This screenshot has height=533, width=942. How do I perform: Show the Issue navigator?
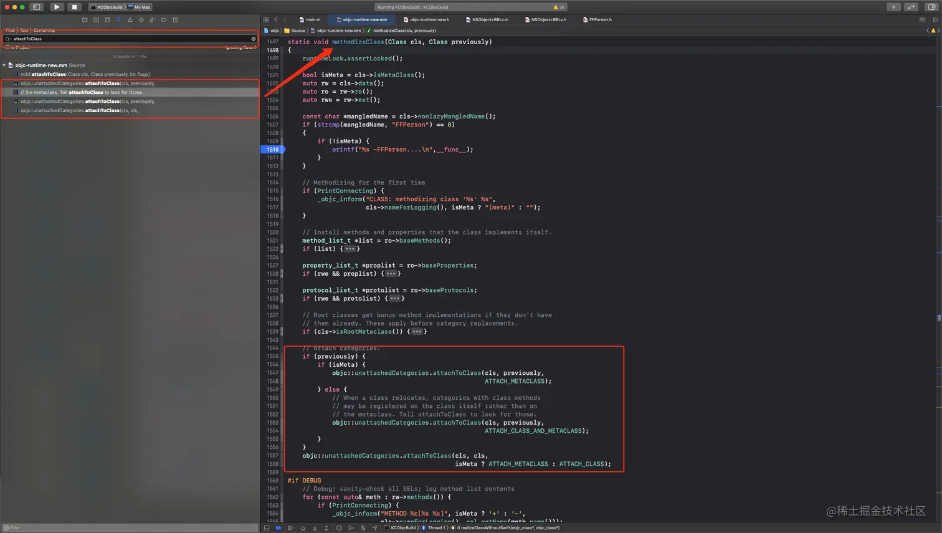(x=130, y=20)
